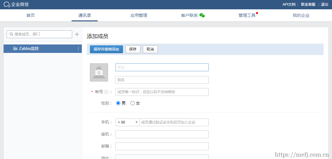Click the plus icon beside search box
332x159 pixels.
(x=77, y=34)
